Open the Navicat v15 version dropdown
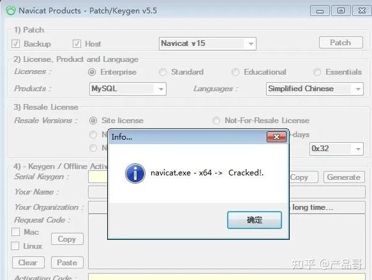 207,43
